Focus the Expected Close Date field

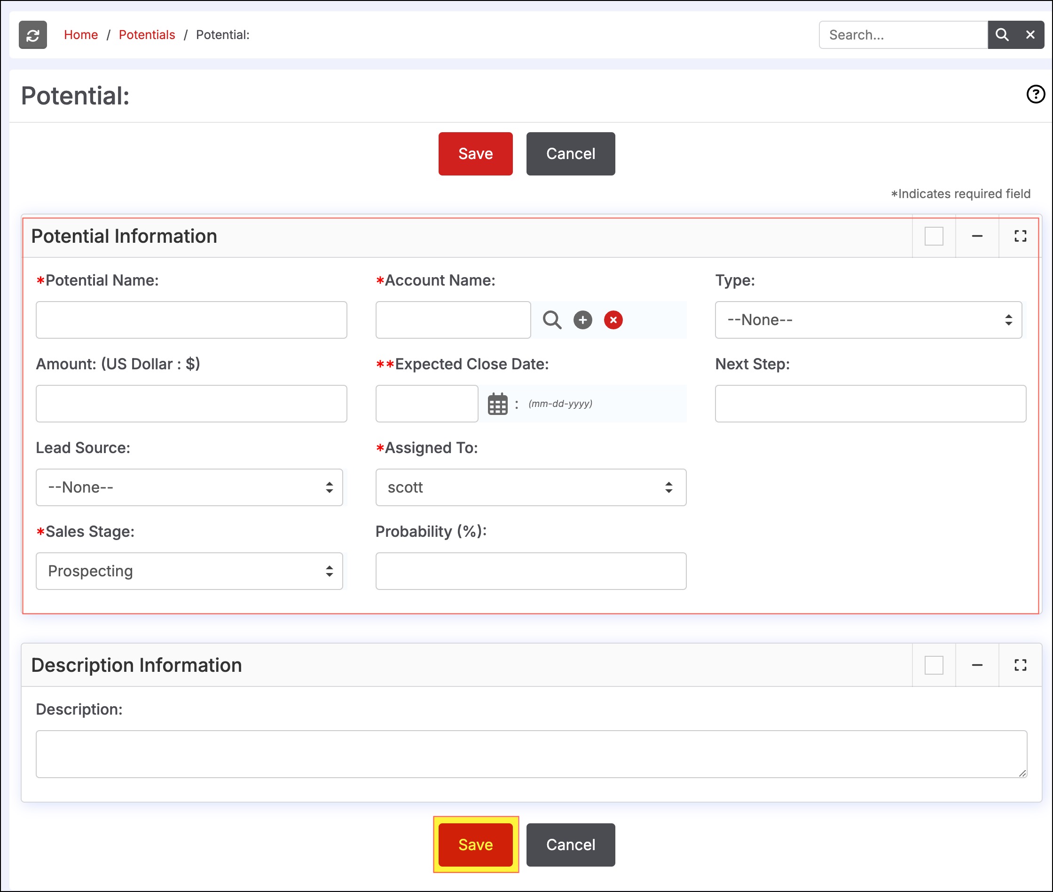coord(426,404)
